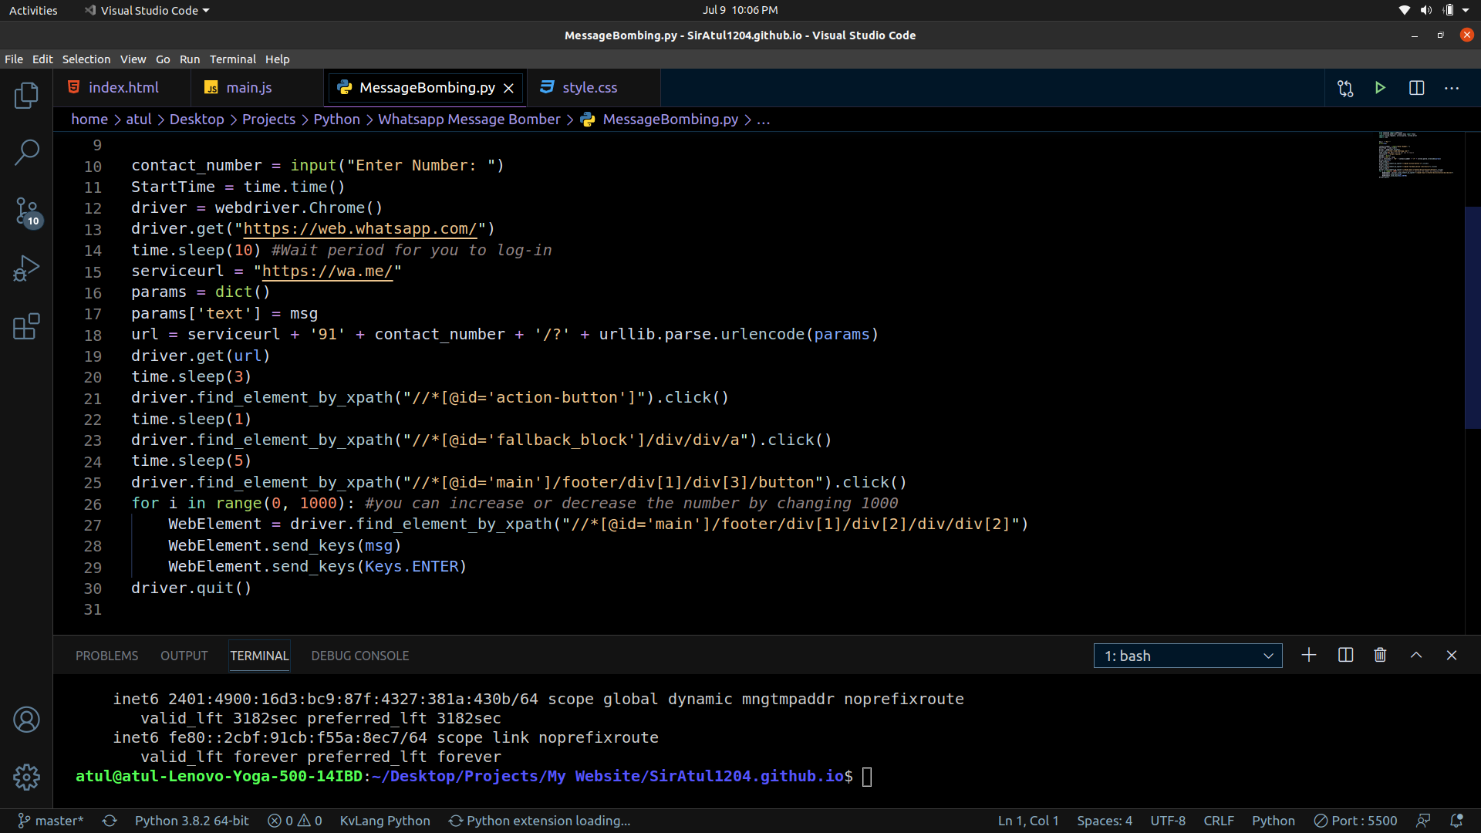Open the Run and Debug view
The width and height of the screenshot is (1481, 833).
[x=26, y=268]
